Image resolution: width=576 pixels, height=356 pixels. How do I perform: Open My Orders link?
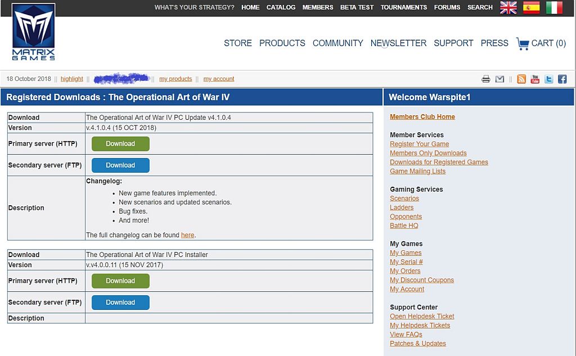pos(405,271)
